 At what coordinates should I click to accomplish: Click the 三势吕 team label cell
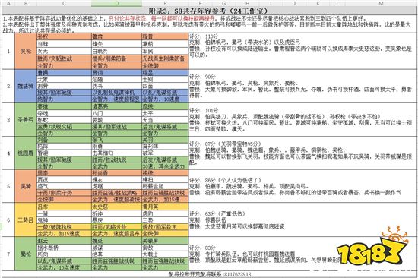tap(26, 220)
